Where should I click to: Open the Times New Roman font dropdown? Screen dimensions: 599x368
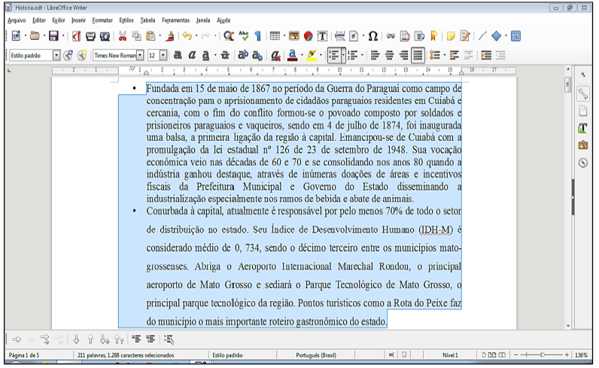[x=140, y=56]
